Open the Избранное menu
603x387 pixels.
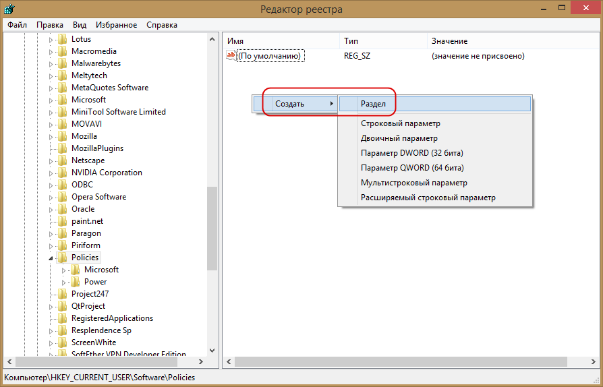click(116, 25)
